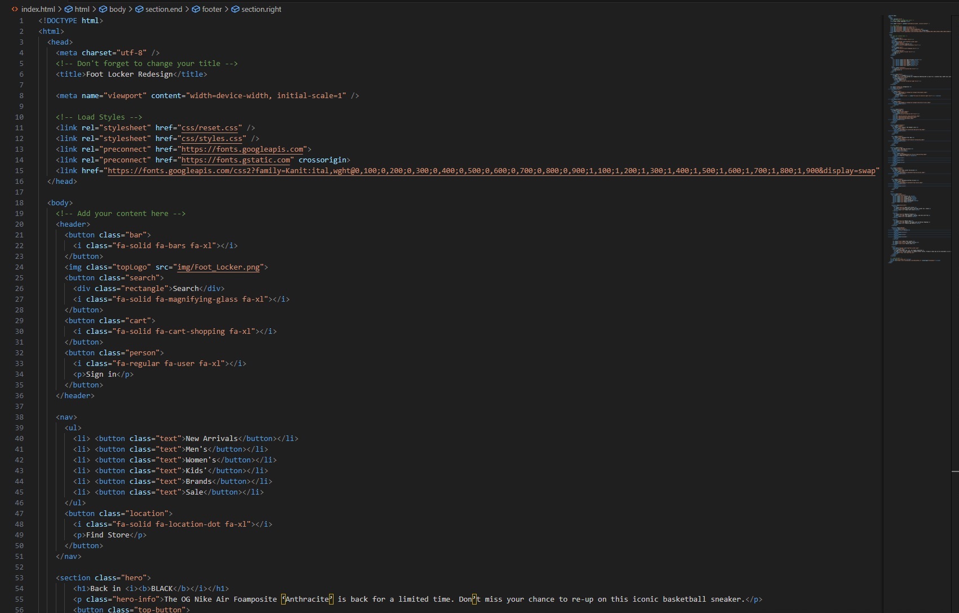Screen dimensions: 959x613
Task: Click line number 53 beside the hero section
Action: 19,578
